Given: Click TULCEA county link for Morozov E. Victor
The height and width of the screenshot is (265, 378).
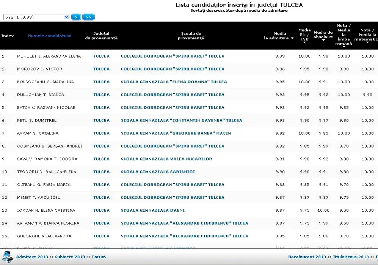Looking at the screenshot, I should click(x=102, y=69).
